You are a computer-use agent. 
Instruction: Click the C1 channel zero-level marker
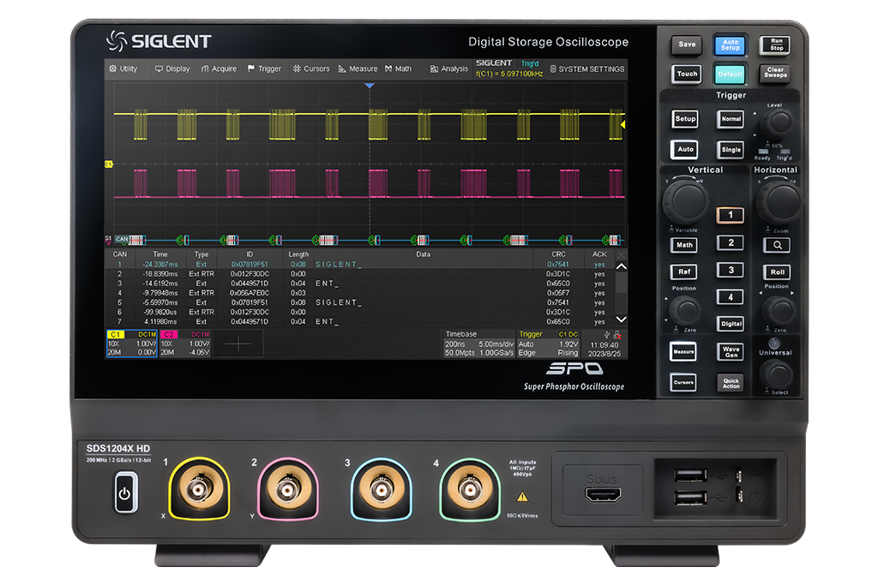coord(109,163)
